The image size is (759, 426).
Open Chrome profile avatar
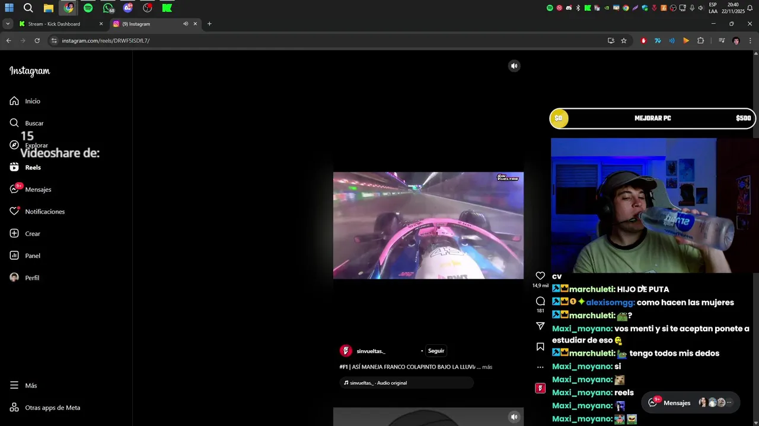(736, 41)
